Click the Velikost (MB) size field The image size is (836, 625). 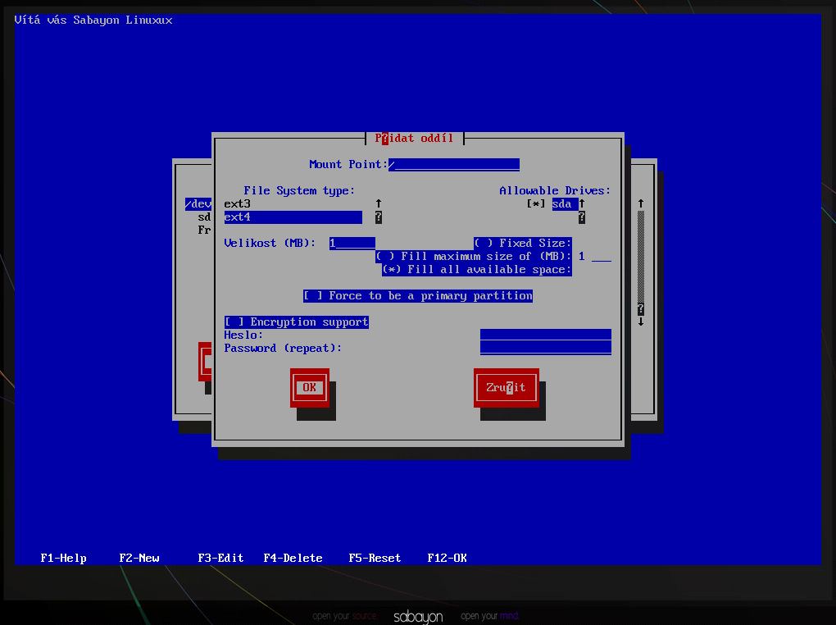tap(352, 244)
